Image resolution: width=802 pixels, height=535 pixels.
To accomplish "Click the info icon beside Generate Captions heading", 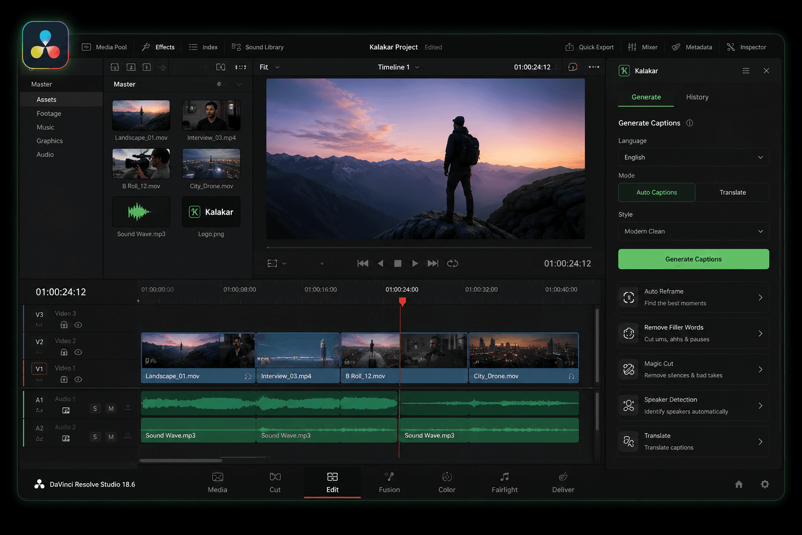I will click(x=690, y=123).
